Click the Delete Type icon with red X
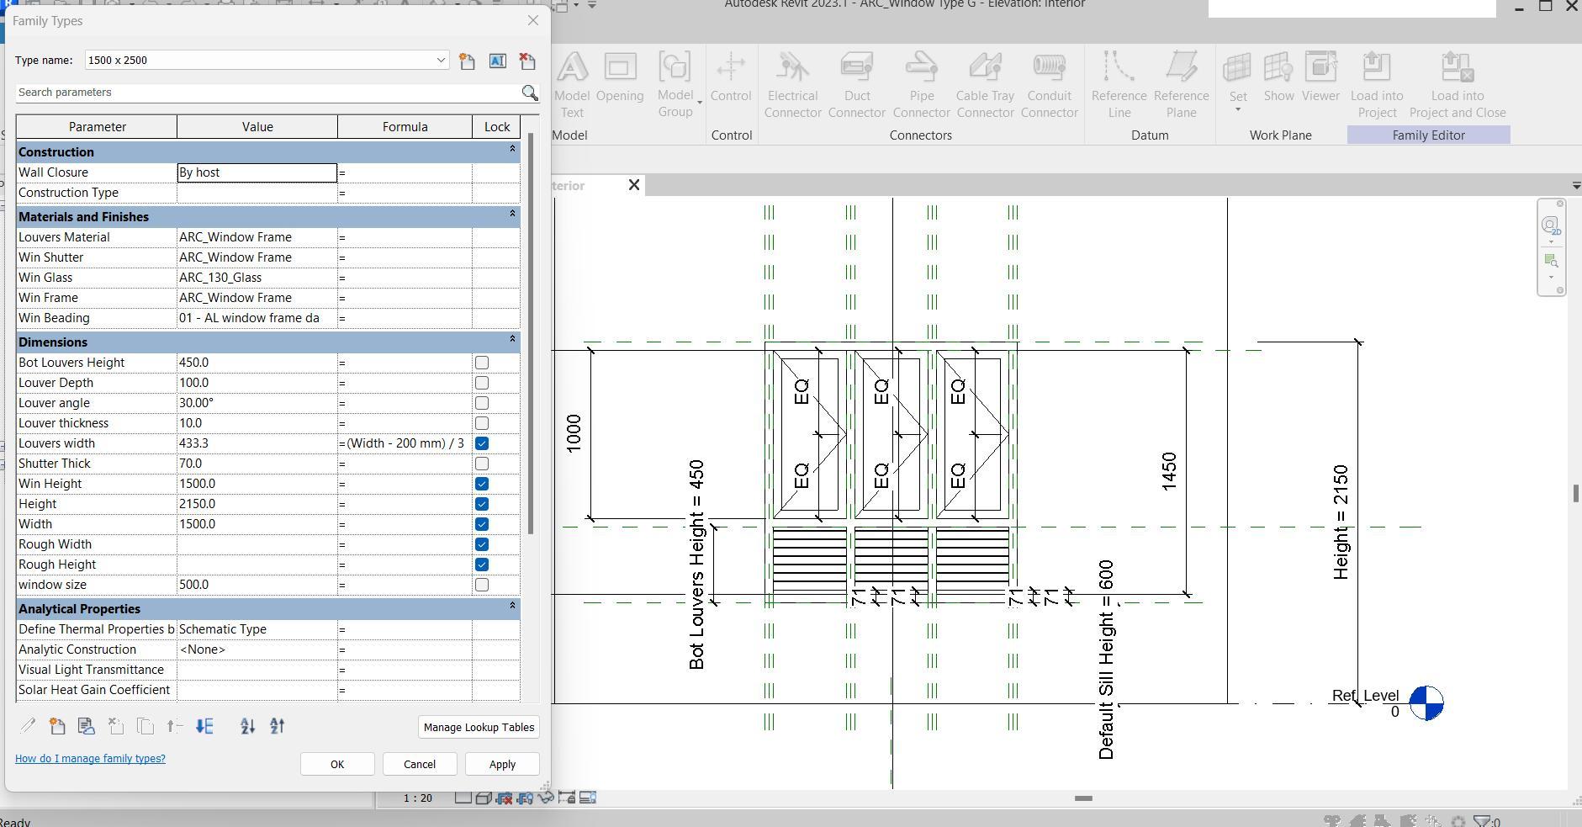 click(527, 61)
